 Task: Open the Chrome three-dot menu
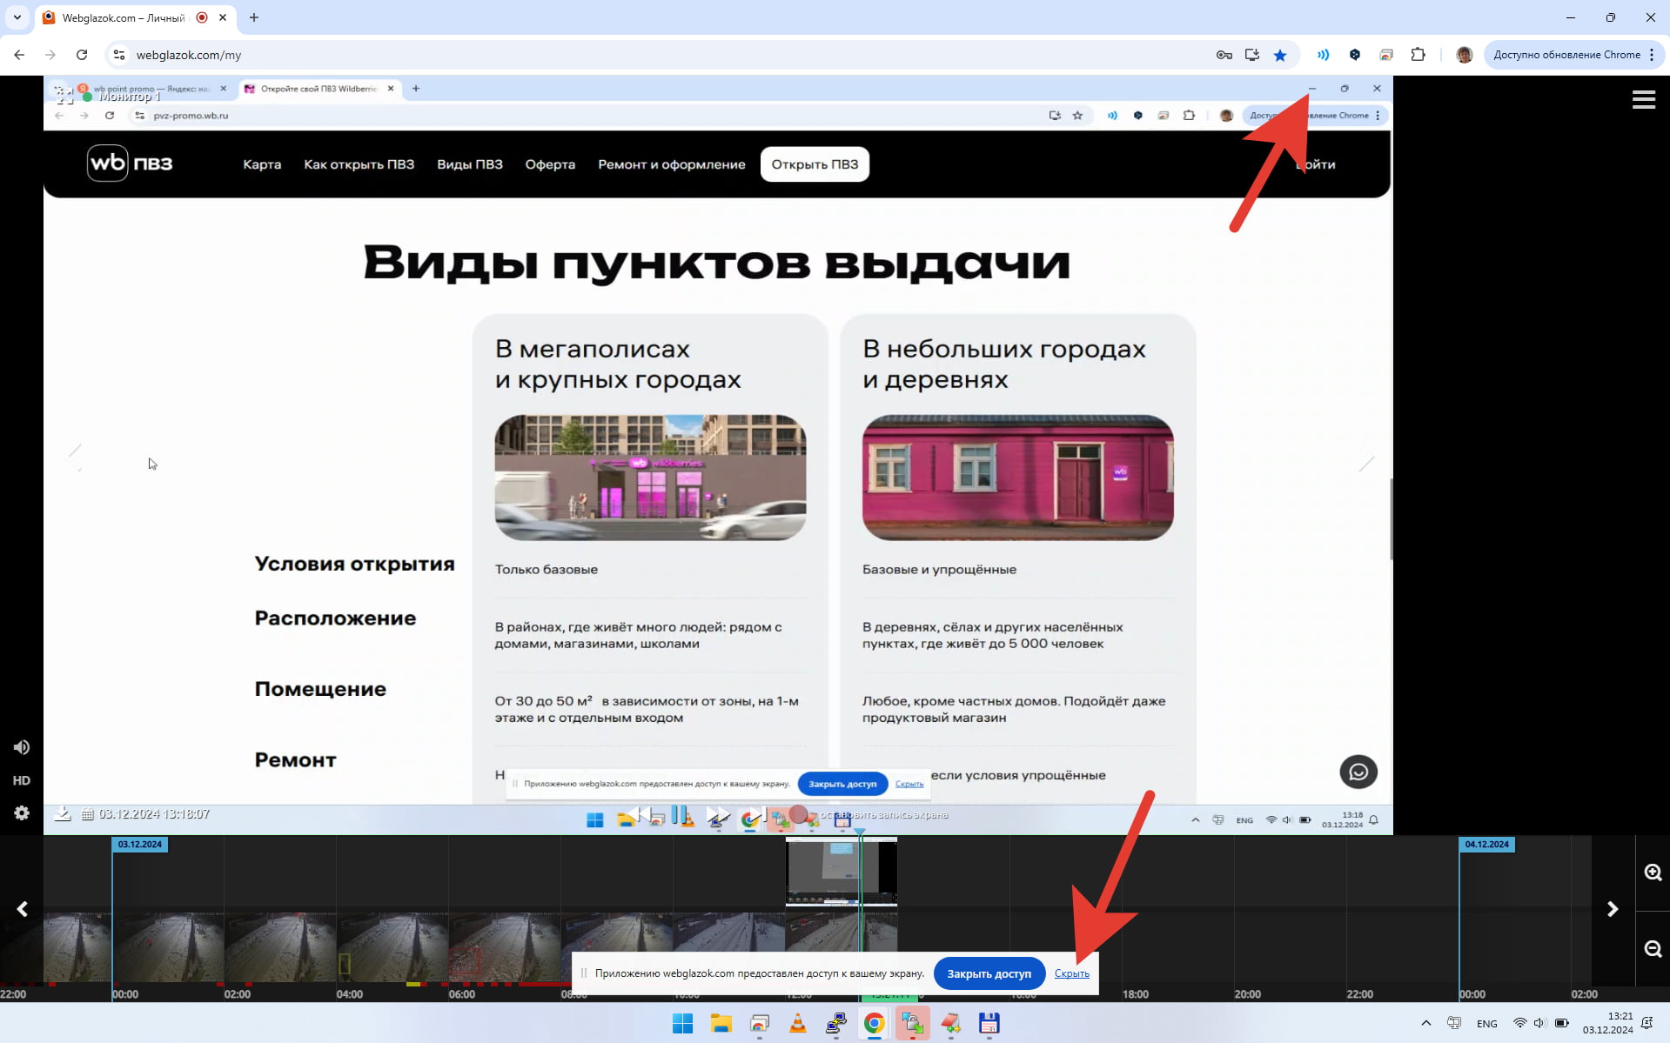[1651, 54]
